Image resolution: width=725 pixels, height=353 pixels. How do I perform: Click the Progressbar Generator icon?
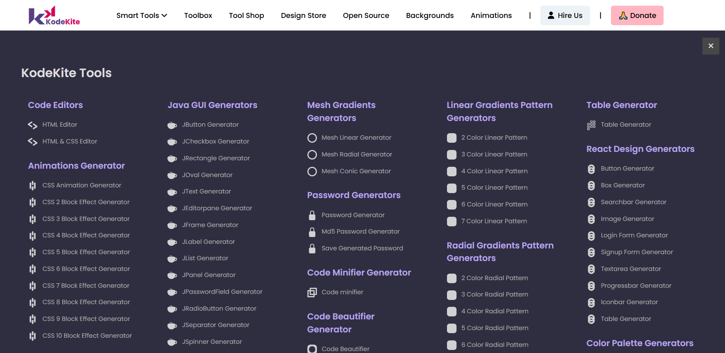click(x=591, y=286)
